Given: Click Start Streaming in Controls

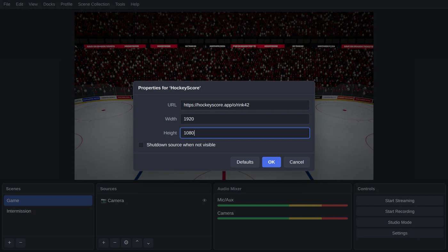Looking at the screenshot, I should (x=400, y=201).
